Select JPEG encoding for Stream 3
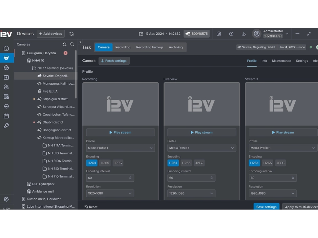Viewport: 318px width, 238px height. pos(281,163)
